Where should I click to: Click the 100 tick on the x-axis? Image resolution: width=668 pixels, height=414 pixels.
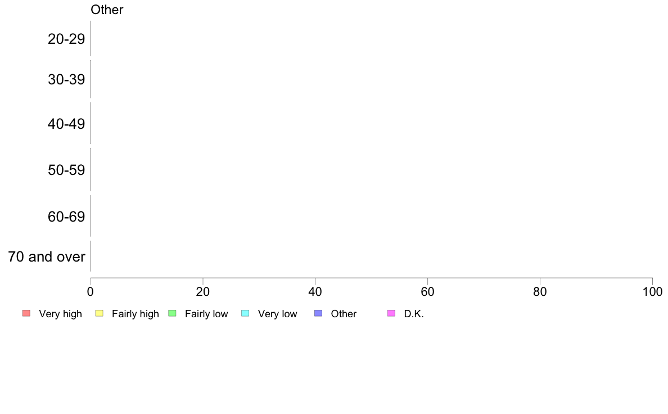point(652,291)
